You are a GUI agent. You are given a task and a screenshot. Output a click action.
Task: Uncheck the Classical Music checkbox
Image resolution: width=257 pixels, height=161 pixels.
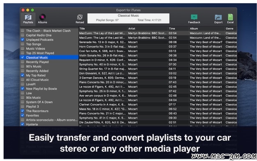pos(23,57)
